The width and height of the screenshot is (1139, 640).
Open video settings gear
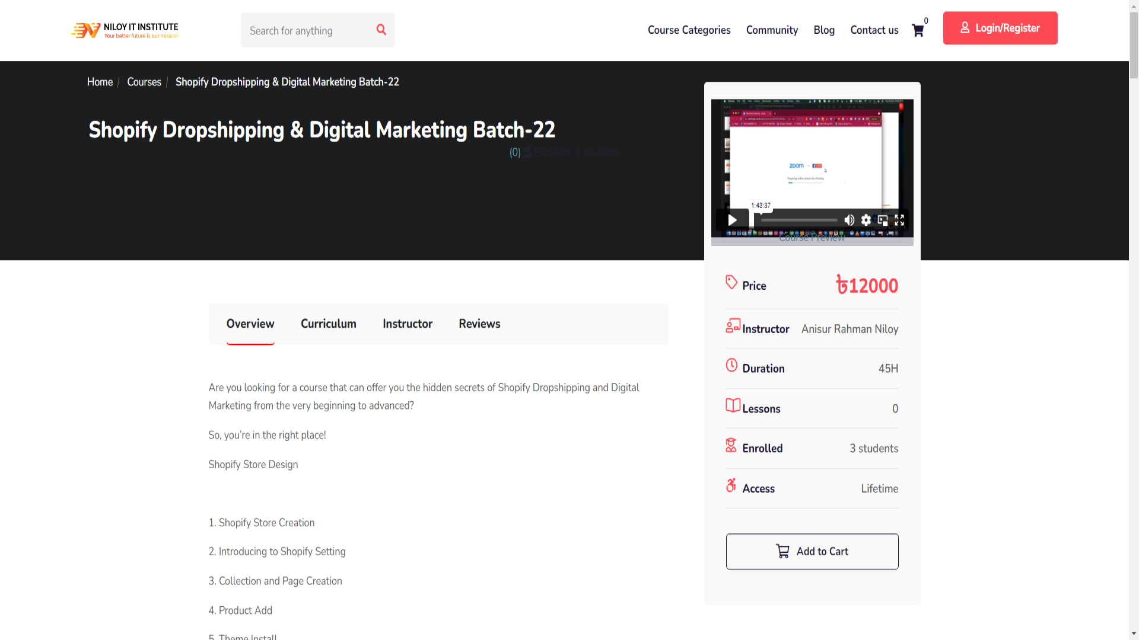866,220
